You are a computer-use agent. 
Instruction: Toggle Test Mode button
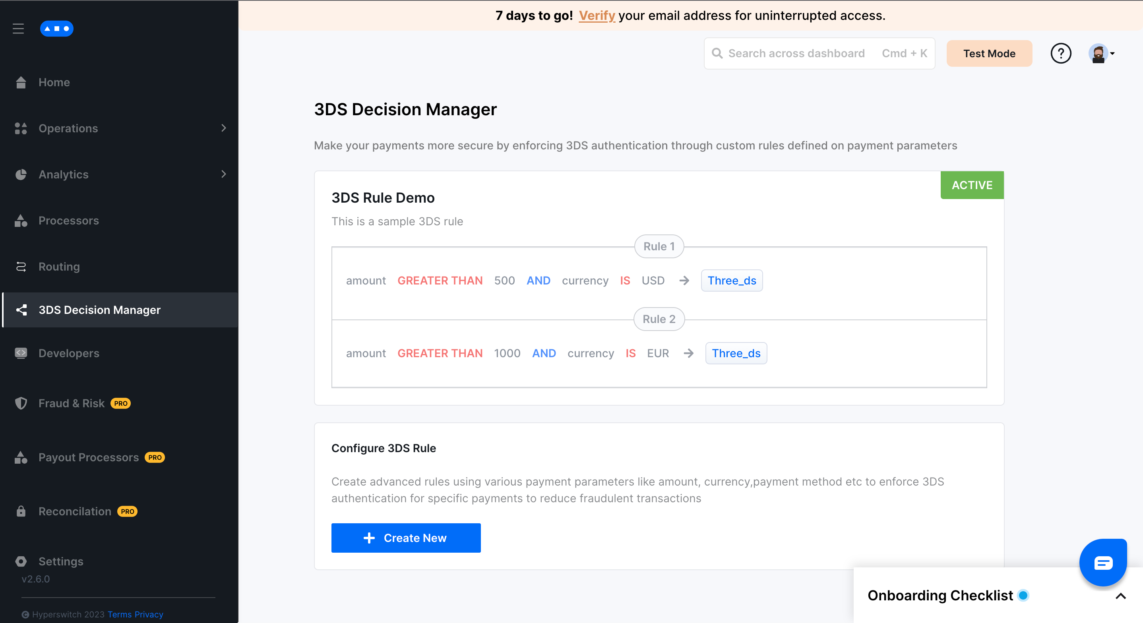988,54
